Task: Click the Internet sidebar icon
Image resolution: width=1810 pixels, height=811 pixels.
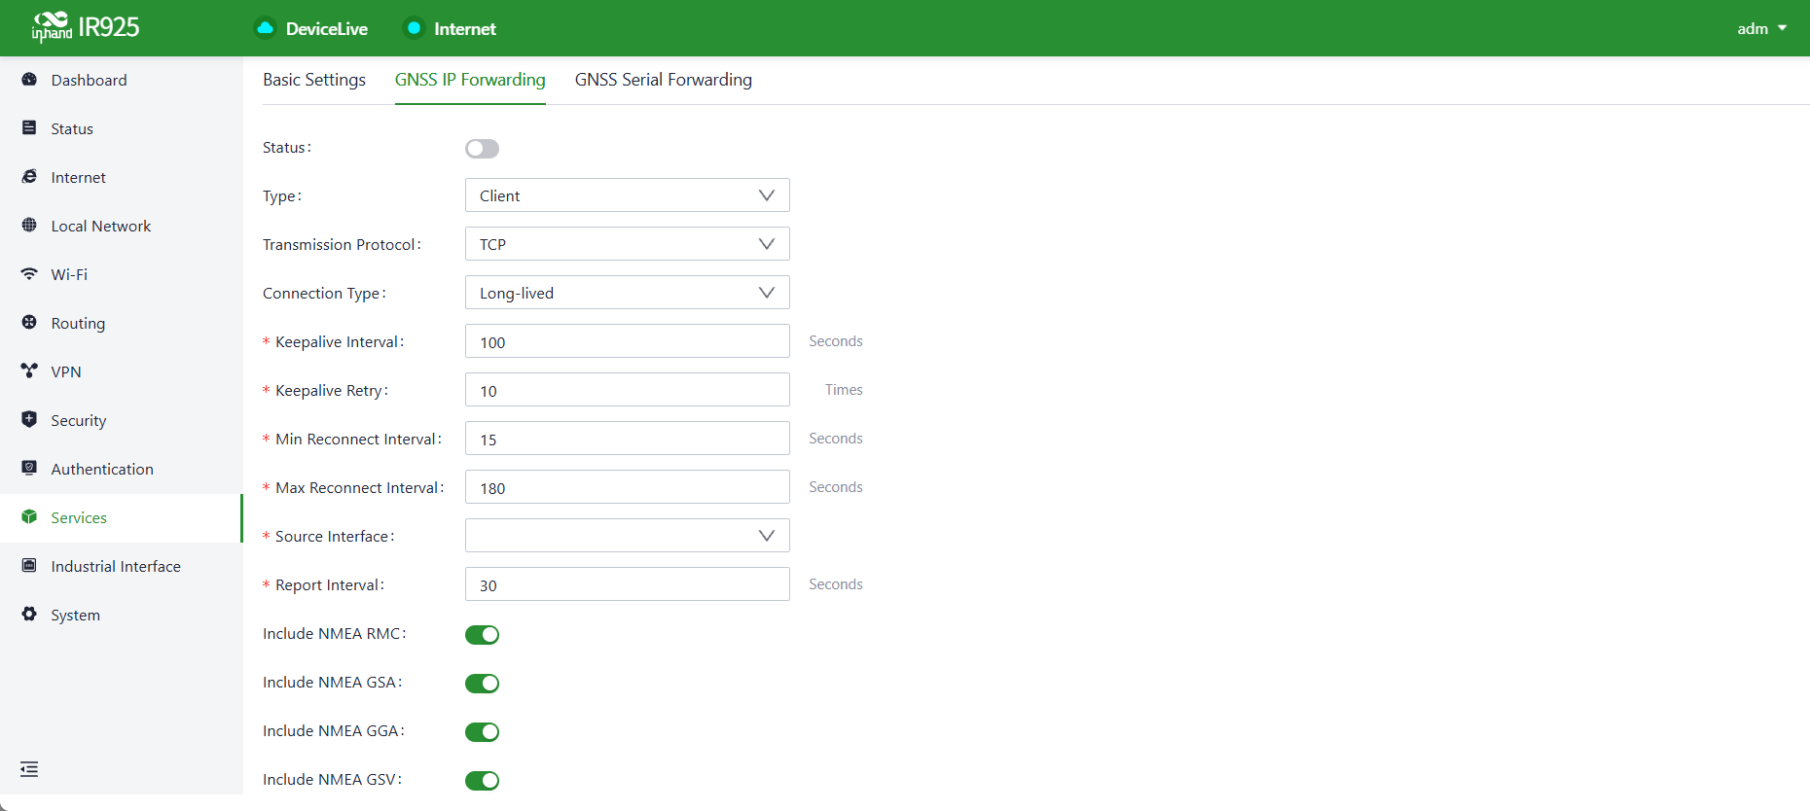Action: (x=29, y=177)
